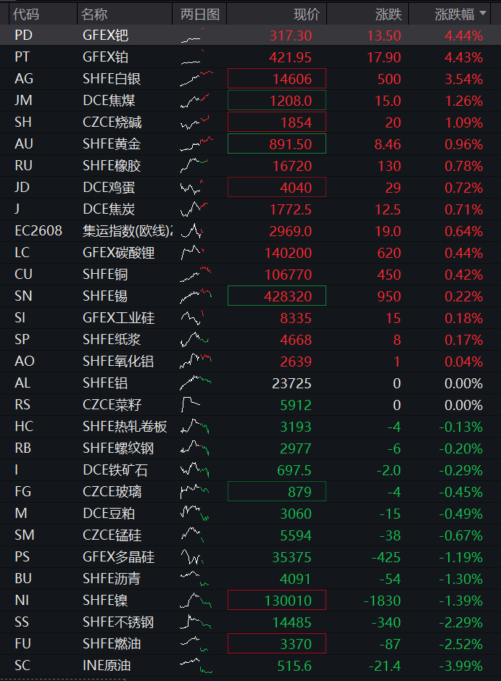The image size is (501, 681).
Task: Open the 集运指数(欧线) EC2608 row
Action: tap(250, 230)
